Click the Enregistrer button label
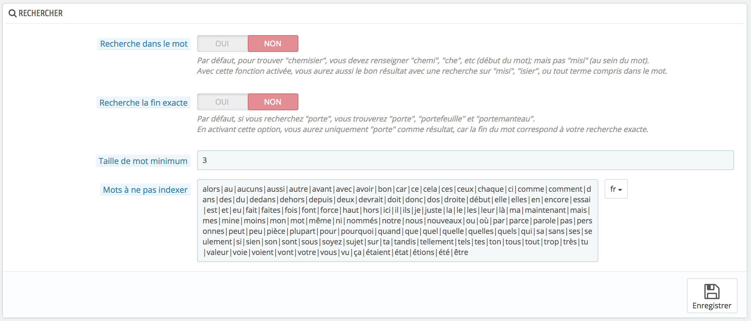Image resolution: width=751 pixels, height=321 pixels. pos(712,306)
